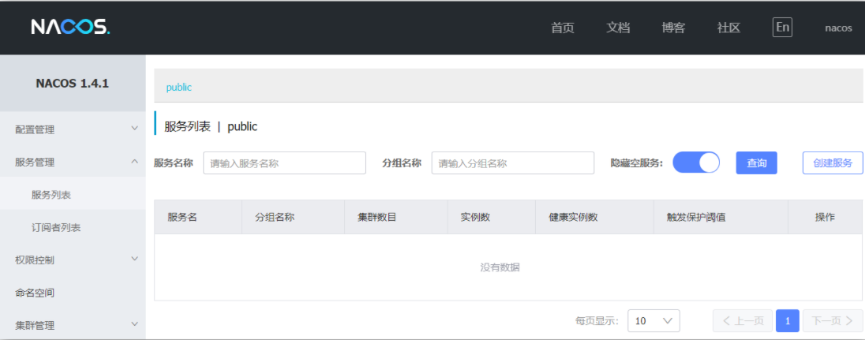Click the 下一页 pagination button
The height and width of the screenshot is (340, 865).
(x=833, y=321)
